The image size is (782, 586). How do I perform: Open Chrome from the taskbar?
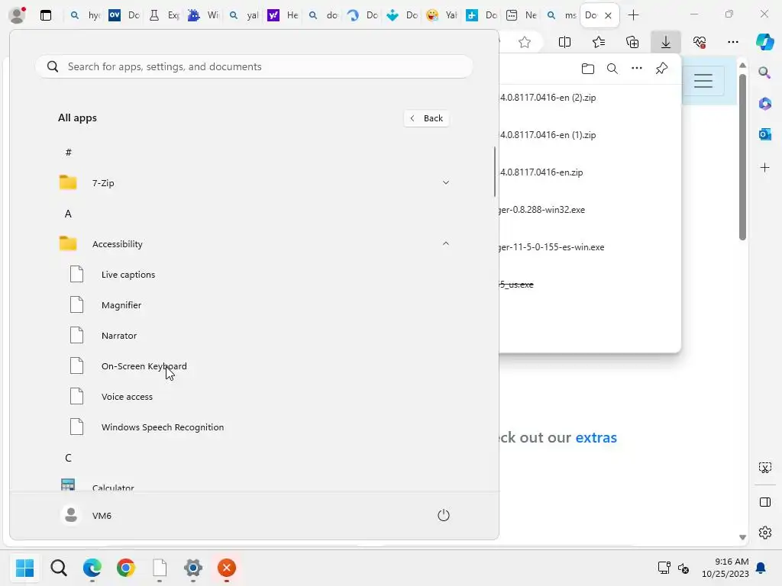(x=126, y=568)
